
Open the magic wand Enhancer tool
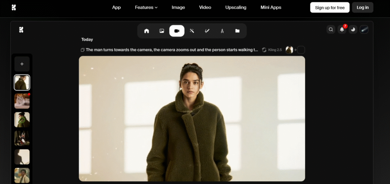click(192, 31)
